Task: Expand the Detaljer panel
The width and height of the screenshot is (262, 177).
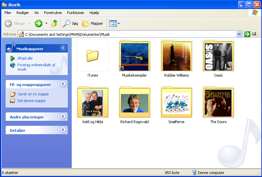Action: pos(63,130)
